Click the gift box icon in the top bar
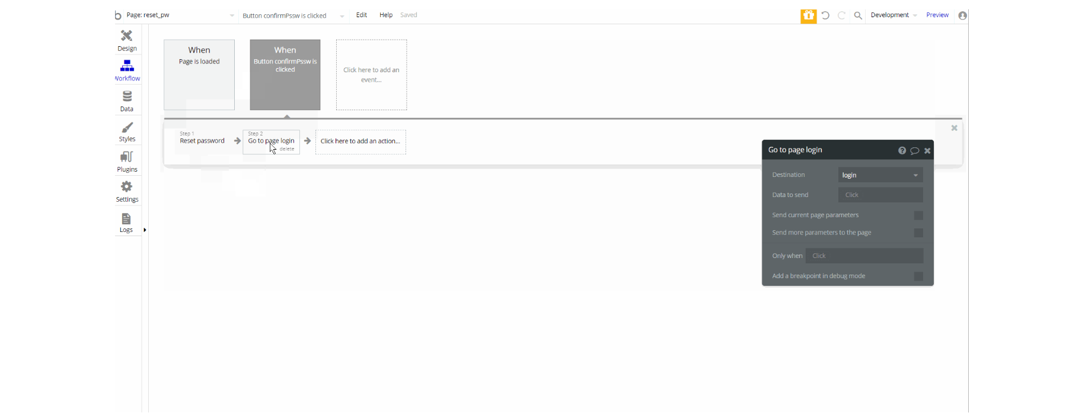The width and height of the screenshot is (1085, 419). (808, 16)
